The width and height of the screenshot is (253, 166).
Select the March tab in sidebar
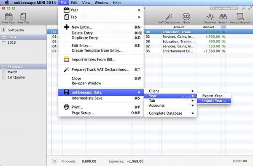23,72
